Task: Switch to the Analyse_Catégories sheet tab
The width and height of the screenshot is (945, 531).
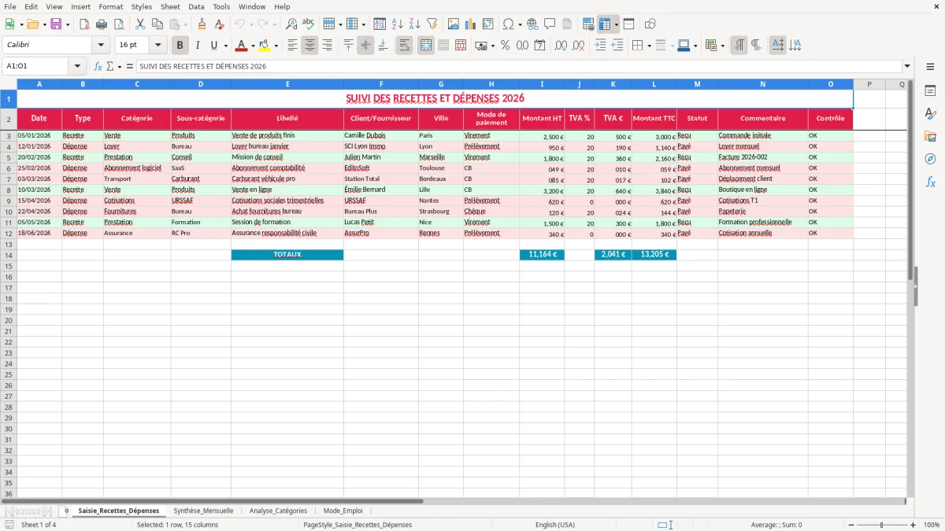Action: click(x=278, y=511)
